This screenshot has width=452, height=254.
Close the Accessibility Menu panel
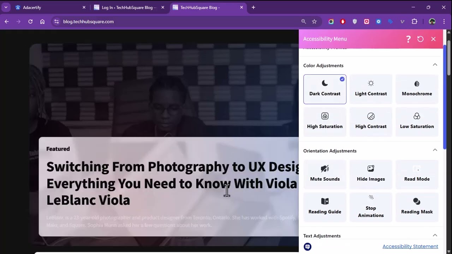pyautogui.click(x=433, y=39)
